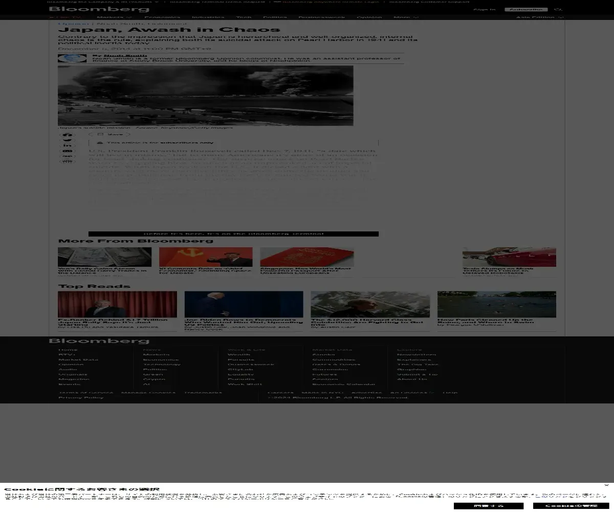Expand the More menu in the nav bar

[x=406, y=17]
